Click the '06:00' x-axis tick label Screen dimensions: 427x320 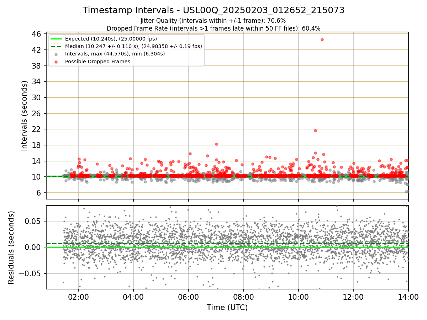pyautogui.click(x=189, y=297)
